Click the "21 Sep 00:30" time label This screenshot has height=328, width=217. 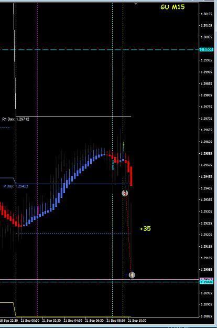click(30, 321)
